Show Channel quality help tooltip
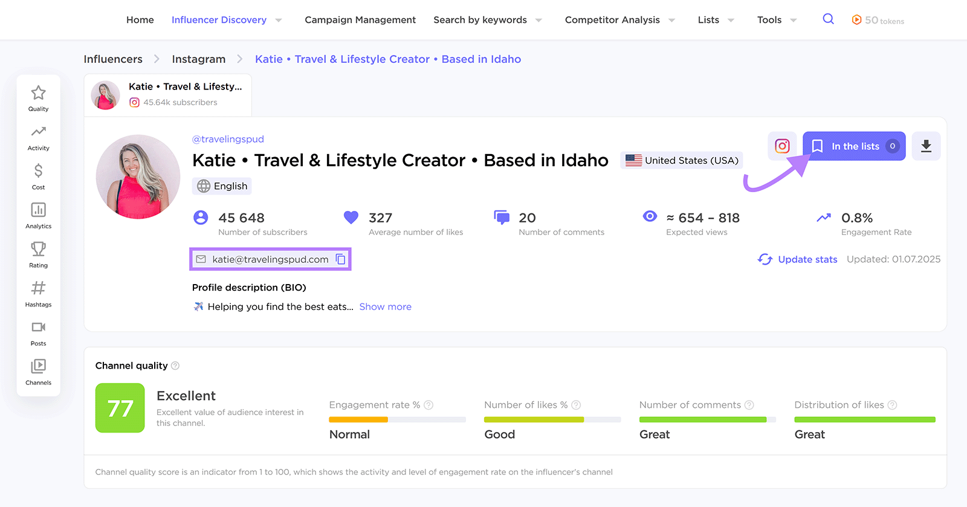 tap(175, 366)
